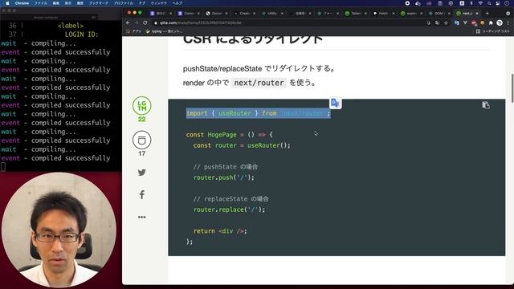
Task: Click the page's vertical scrollbar
Action: point(512,88)
